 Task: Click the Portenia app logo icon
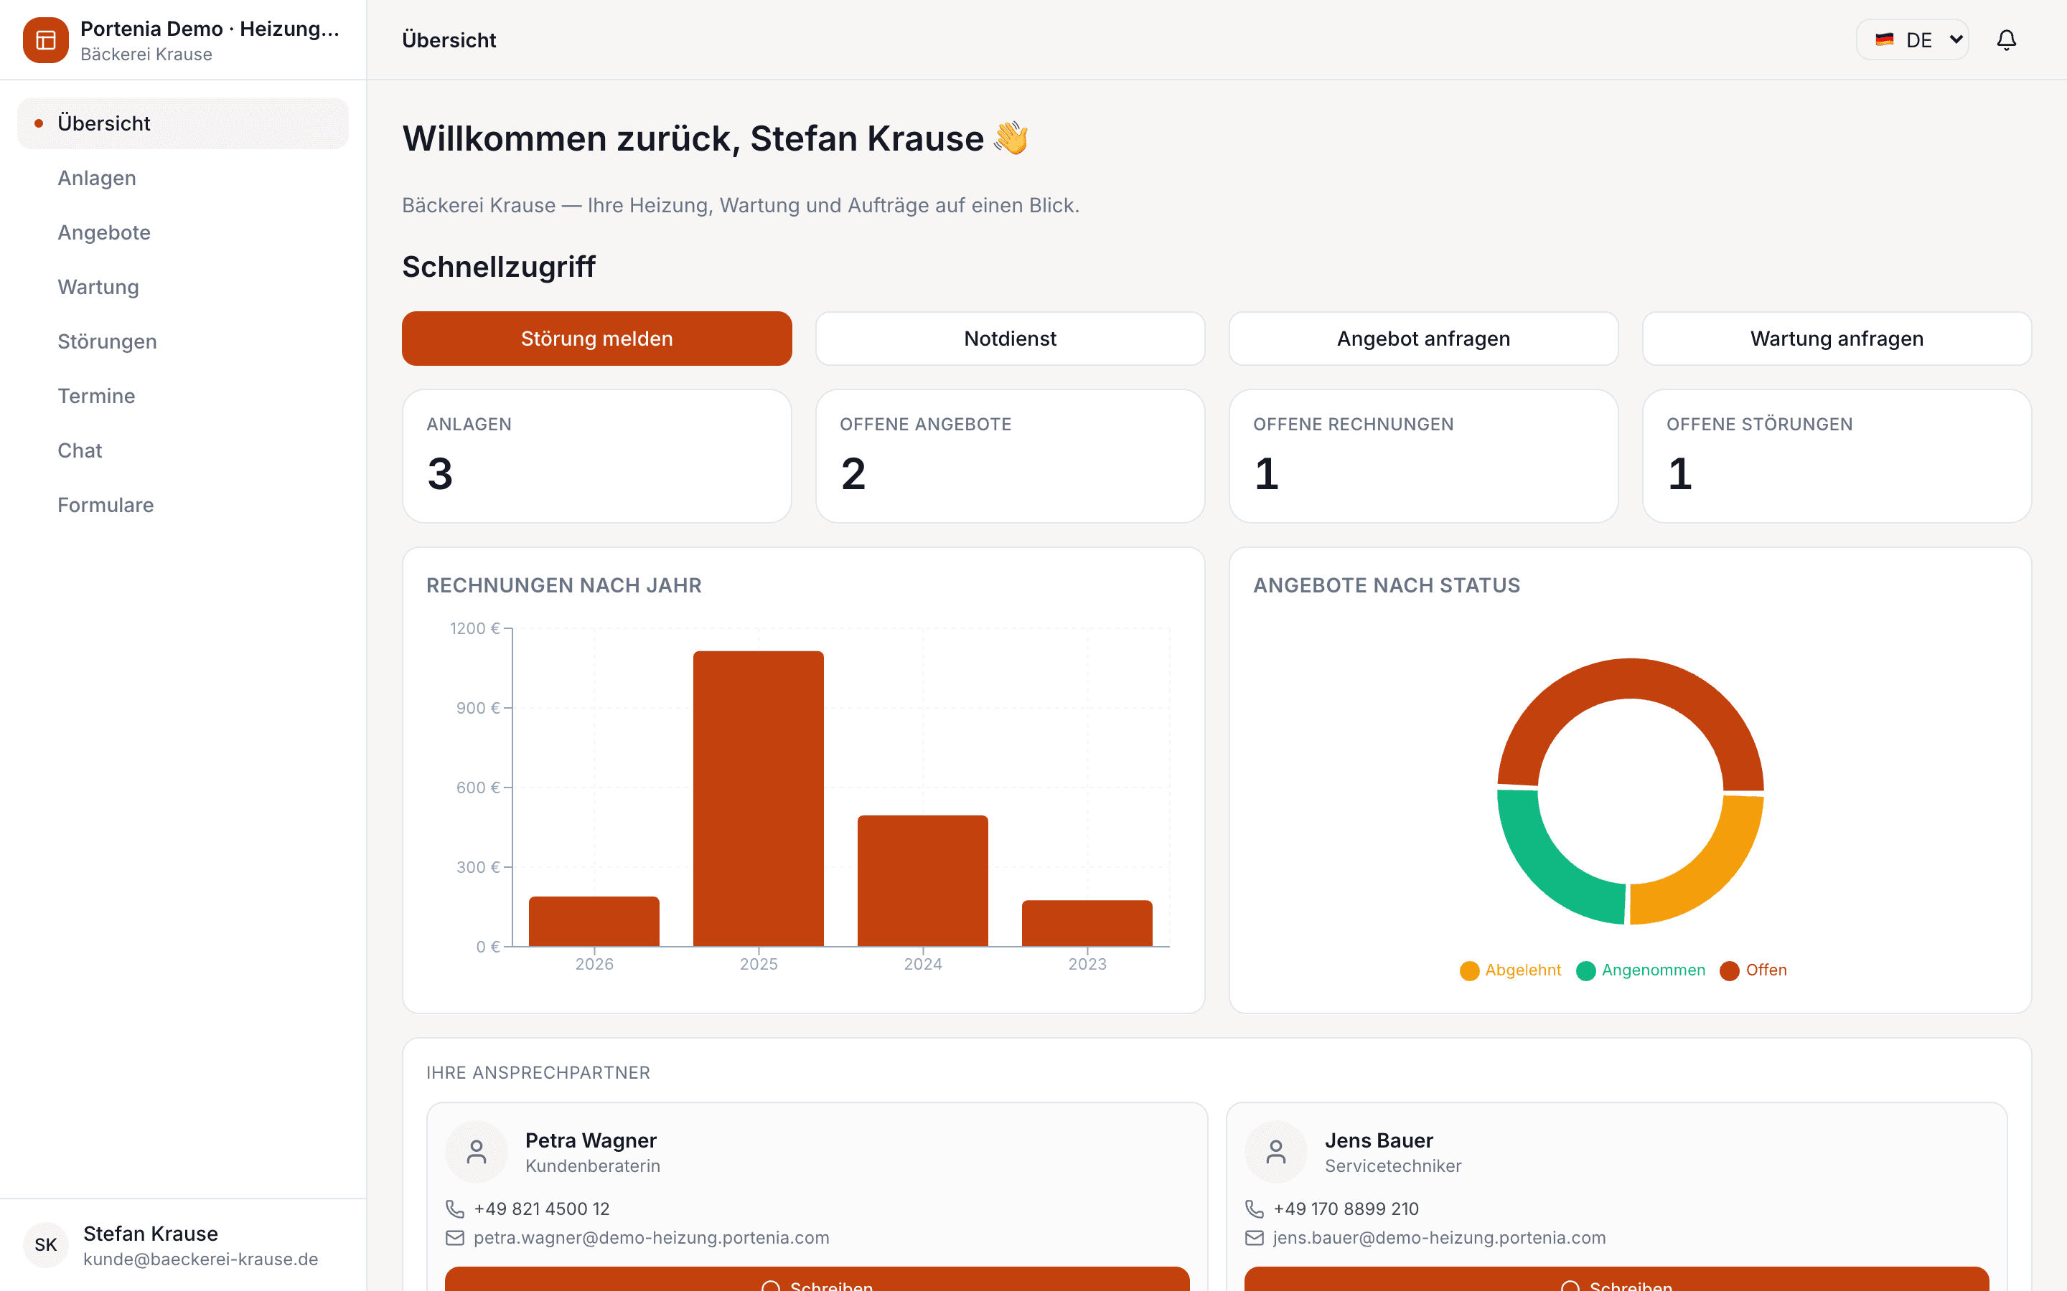pos(45,40)
